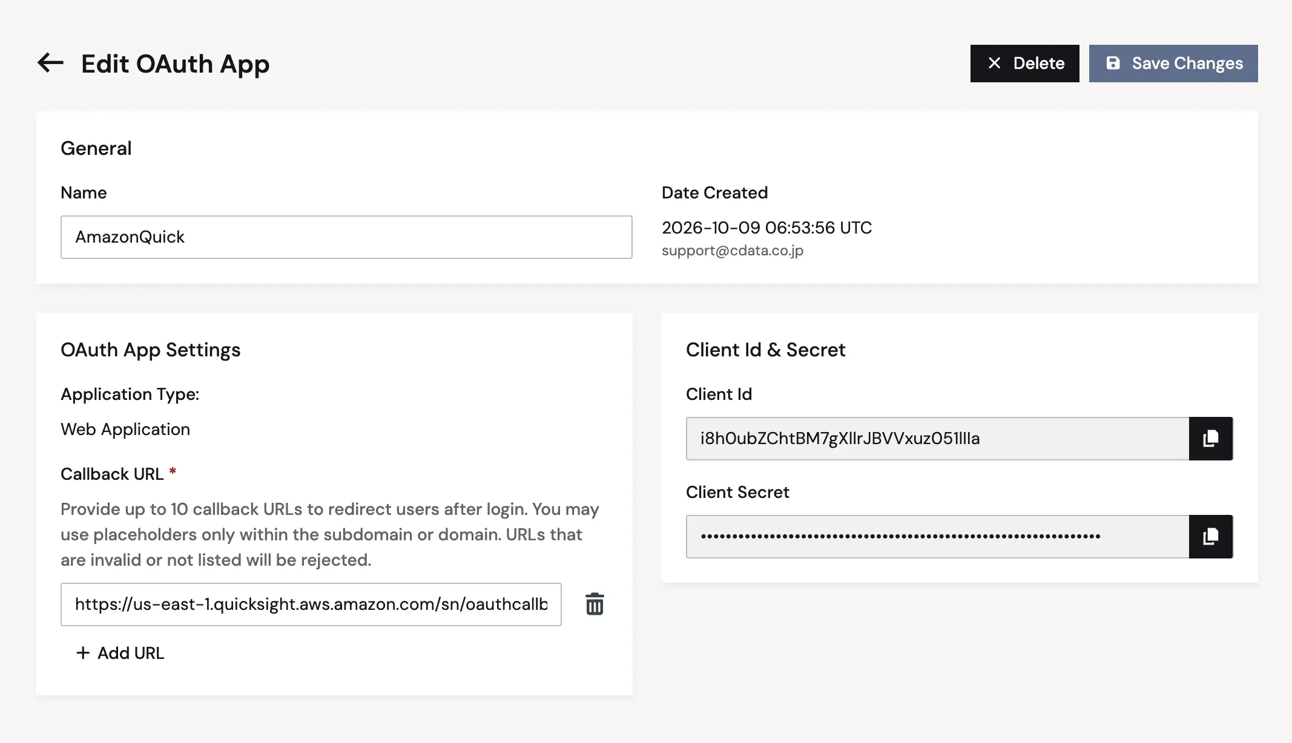This screenshot has height=743, width=1292.
Task: Click the Callback URL label
Action: pyautogui.click(x=112, y=474)
